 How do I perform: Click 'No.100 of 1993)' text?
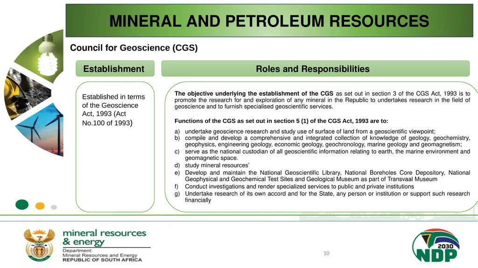107,123
